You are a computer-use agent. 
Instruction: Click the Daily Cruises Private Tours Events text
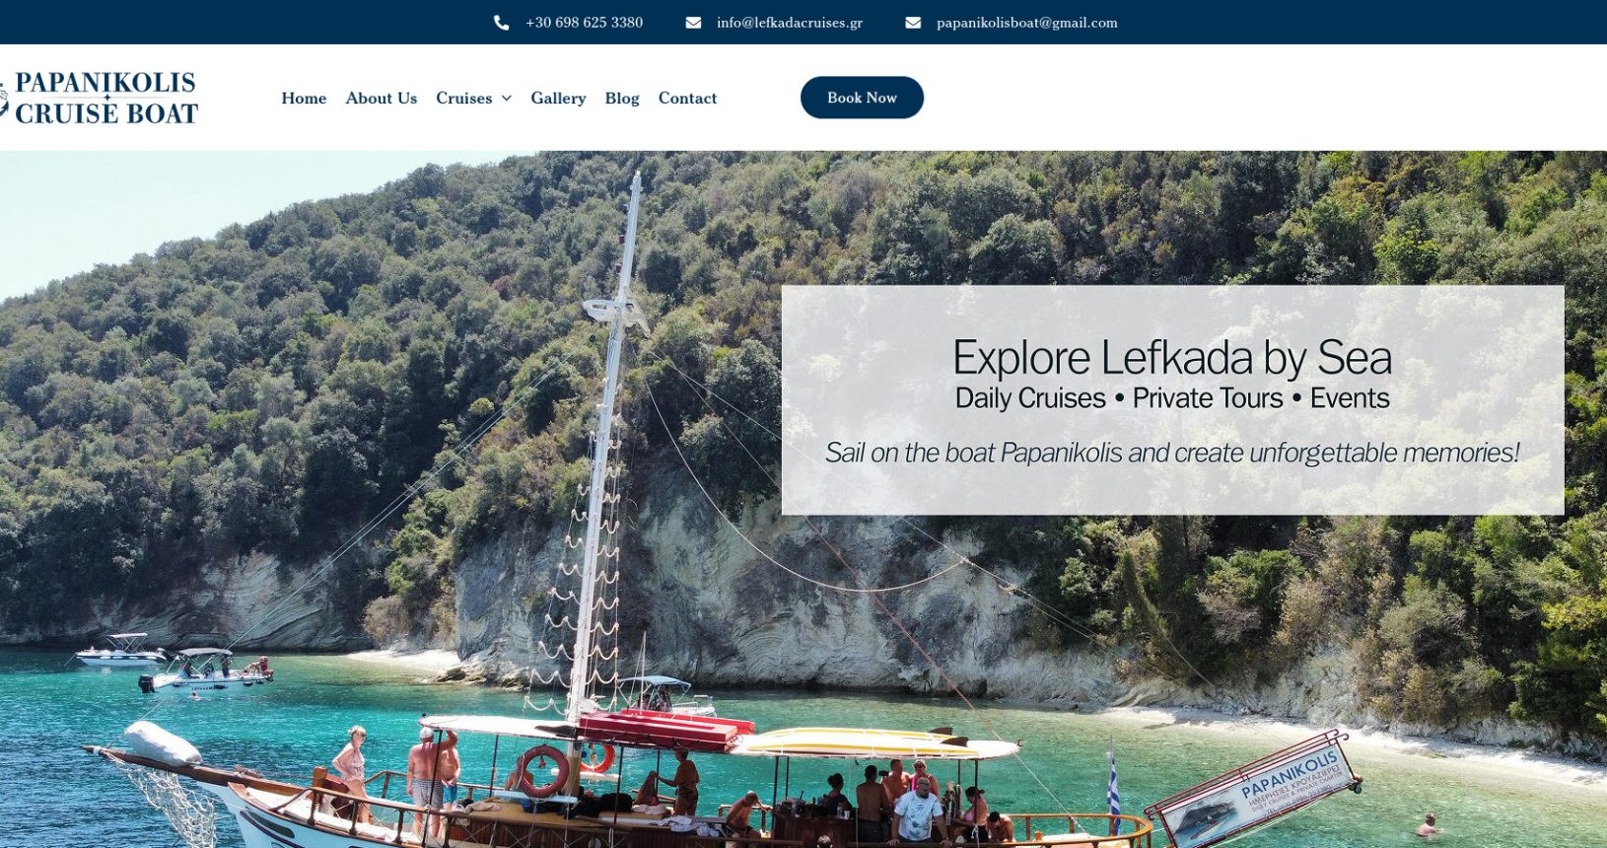pos(1172,398)
